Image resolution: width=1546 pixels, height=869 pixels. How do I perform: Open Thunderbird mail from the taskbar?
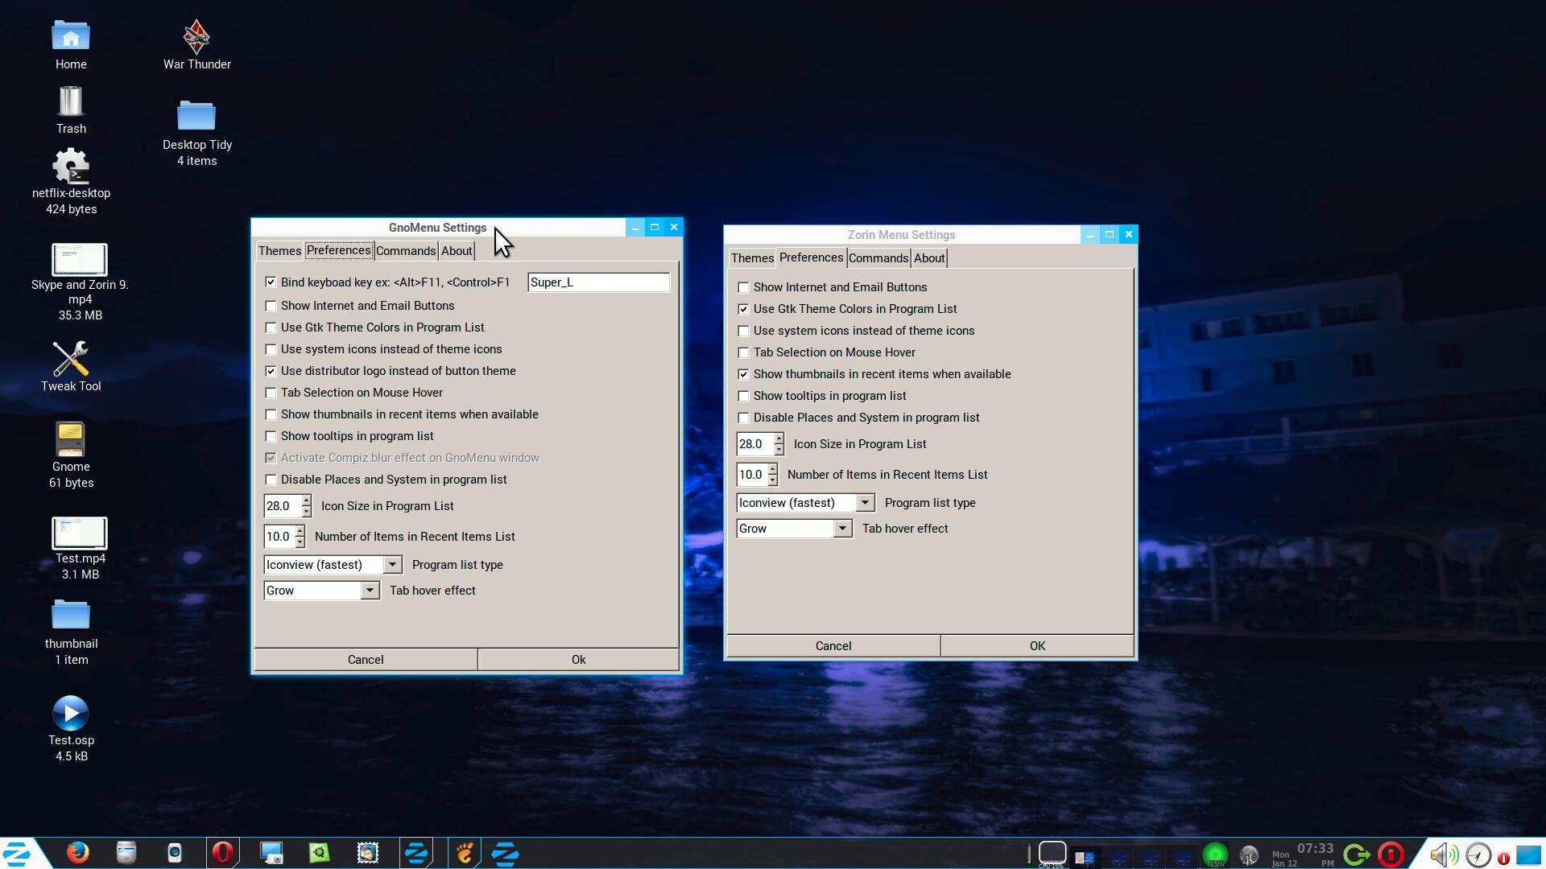[x=368, y=853]
